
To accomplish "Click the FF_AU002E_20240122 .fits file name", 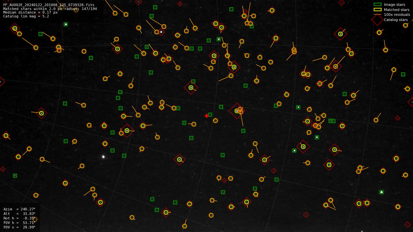I will [x=49, y=5].
